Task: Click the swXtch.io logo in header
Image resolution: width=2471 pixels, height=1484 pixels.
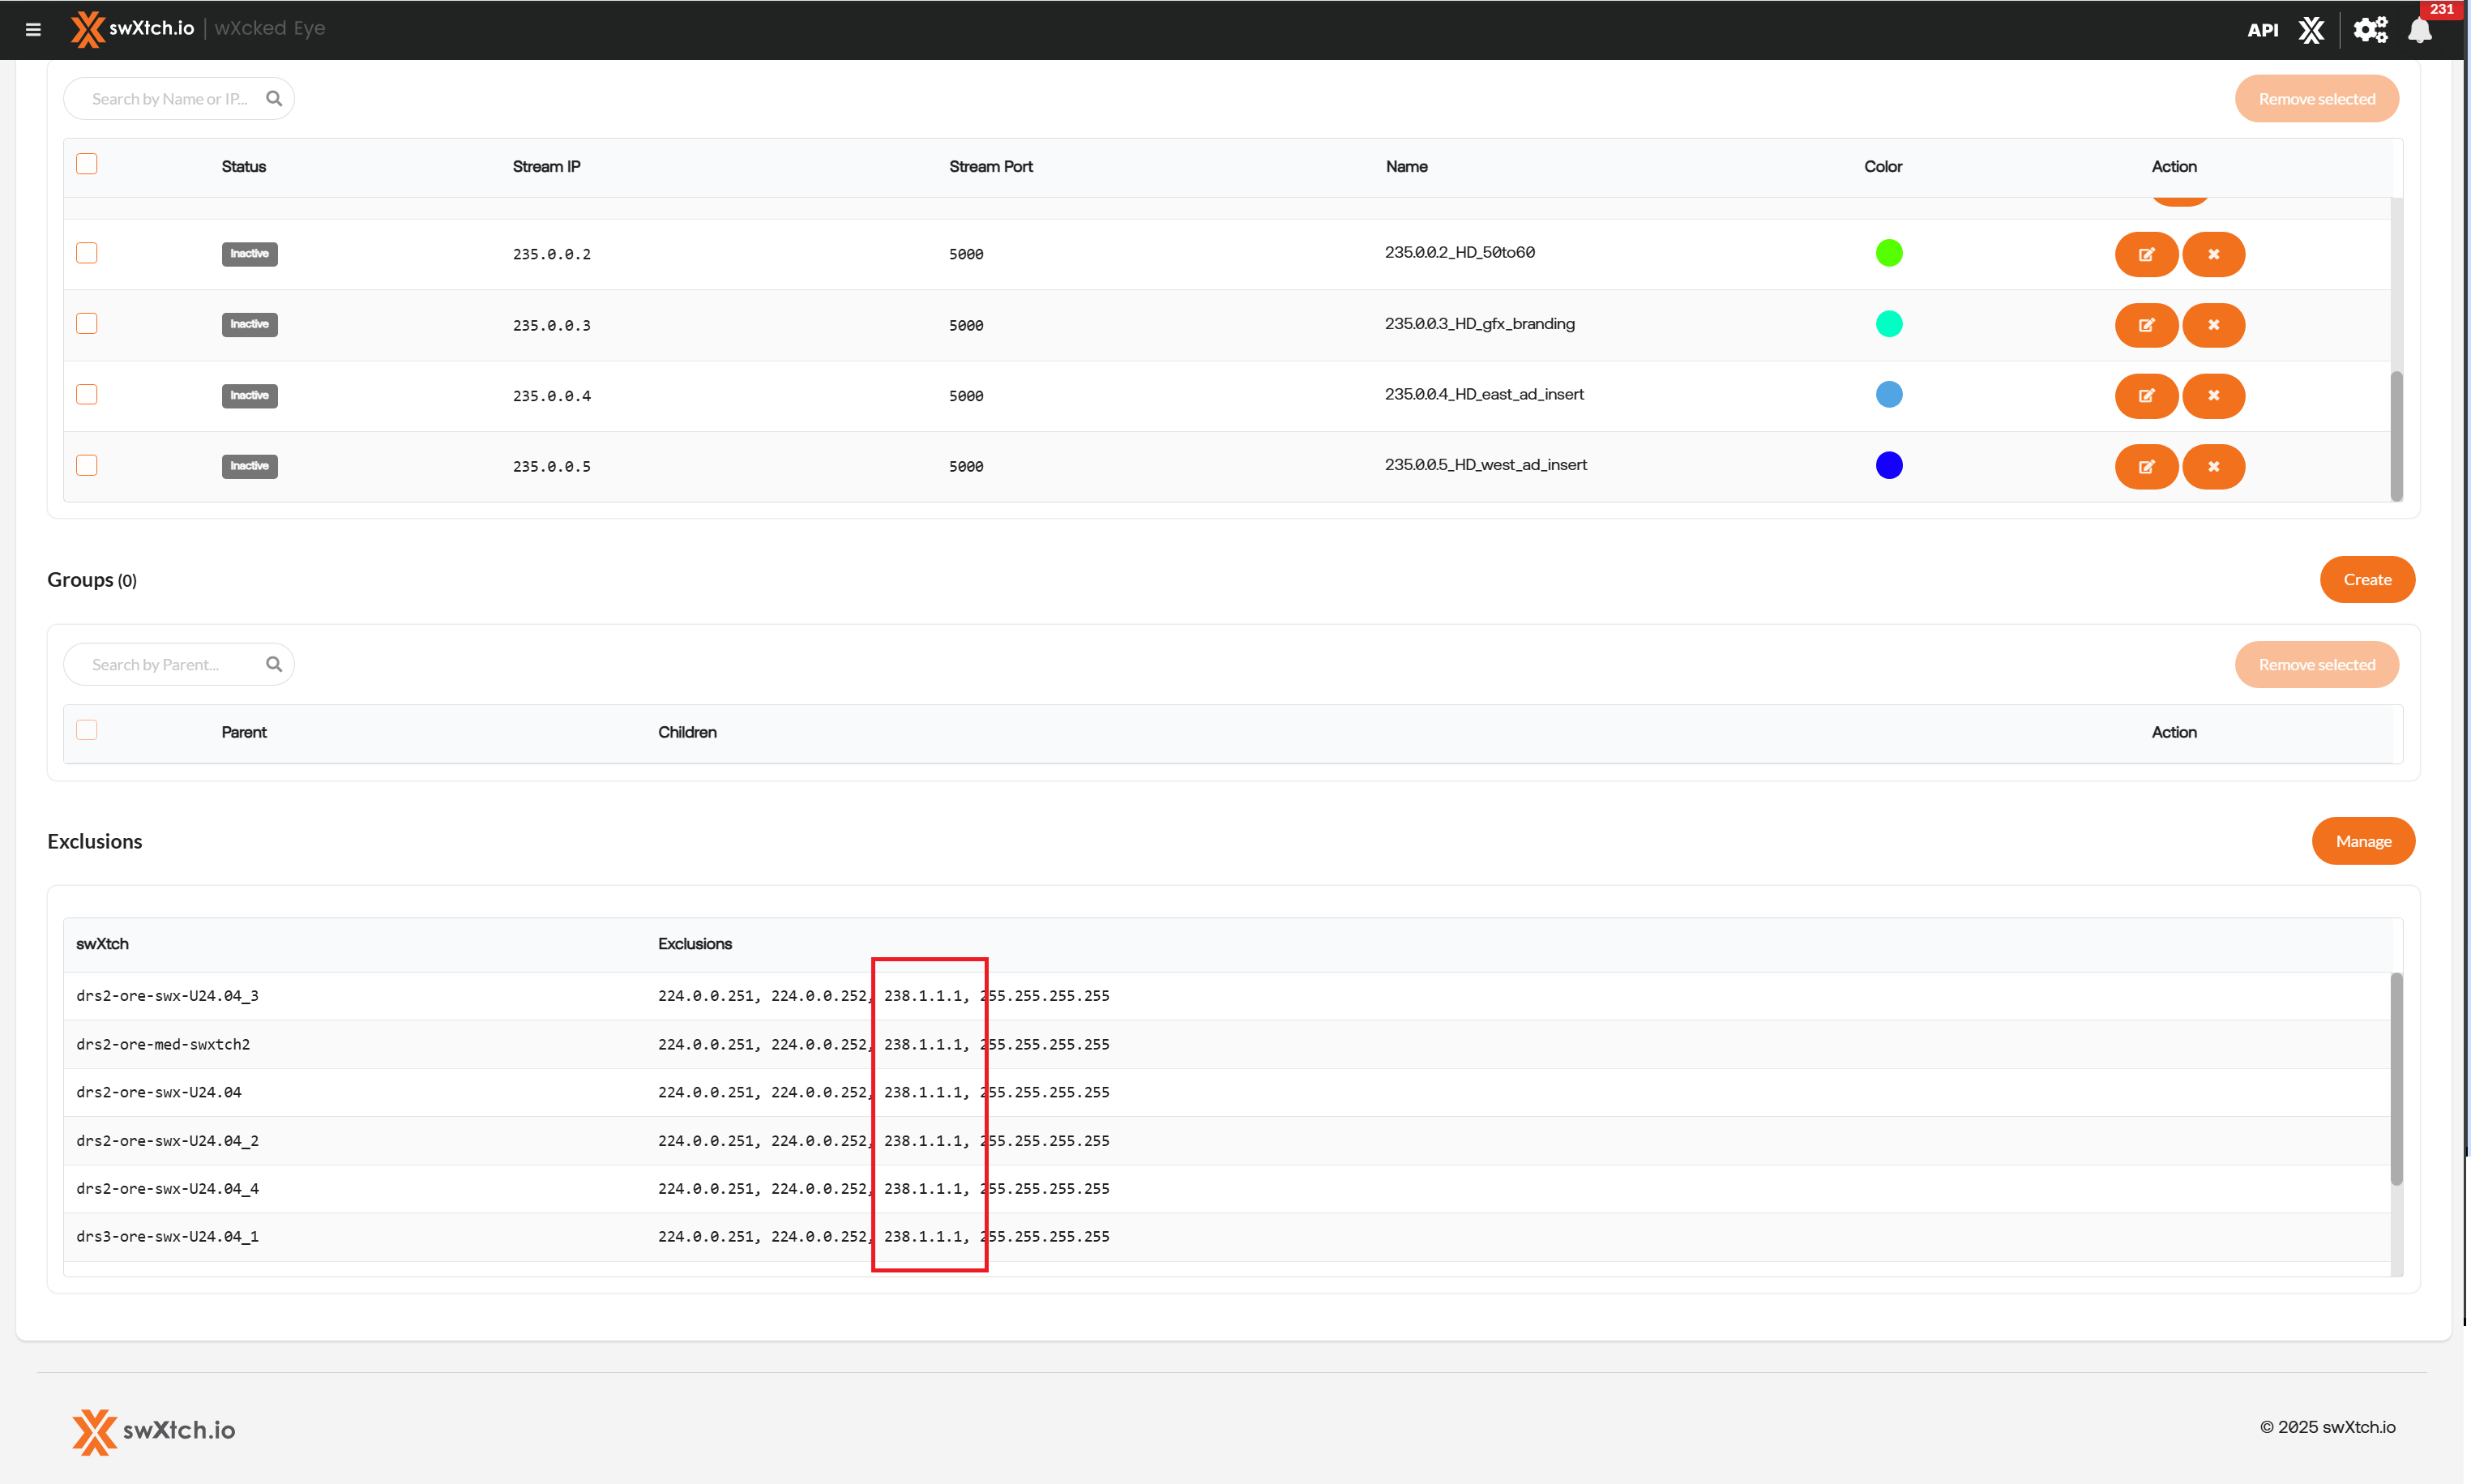Action: (x=133, y=28)
